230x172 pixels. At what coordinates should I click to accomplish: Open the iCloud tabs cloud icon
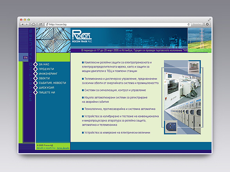click(34, 24)
